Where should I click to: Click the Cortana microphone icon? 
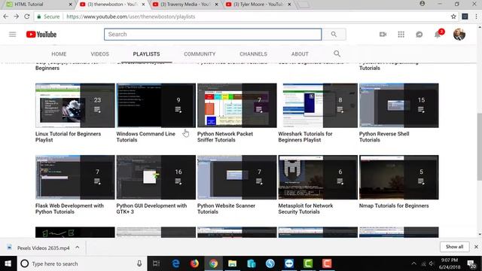pyautogui.click(x=139, y=263)
